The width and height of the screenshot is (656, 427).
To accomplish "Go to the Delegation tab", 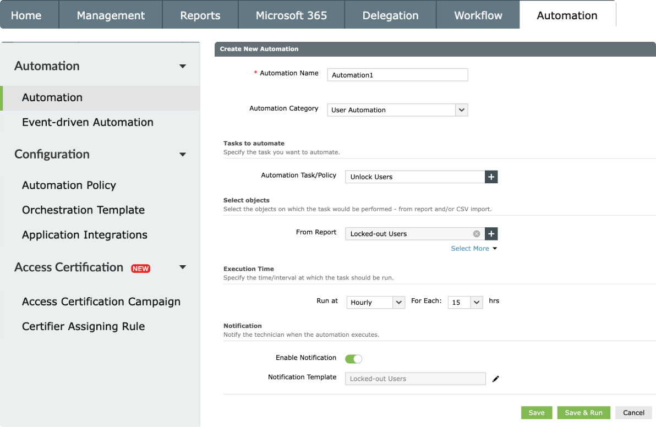I will tap(390, 15).
